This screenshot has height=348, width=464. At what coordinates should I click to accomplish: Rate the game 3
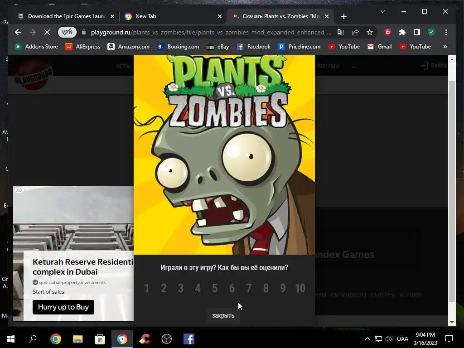(180, 288)
